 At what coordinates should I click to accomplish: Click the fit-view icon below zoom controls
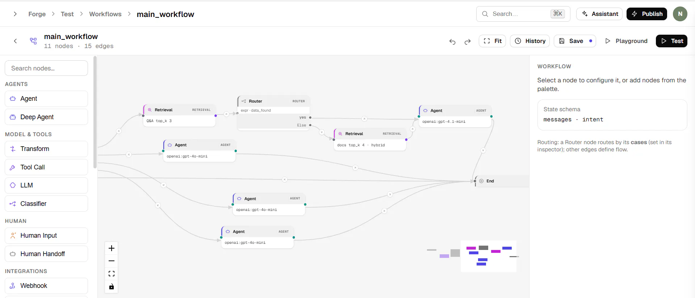coord(112,274)
